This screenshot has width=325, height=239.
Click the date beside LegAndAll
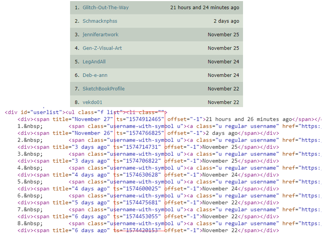click(223, 62)
